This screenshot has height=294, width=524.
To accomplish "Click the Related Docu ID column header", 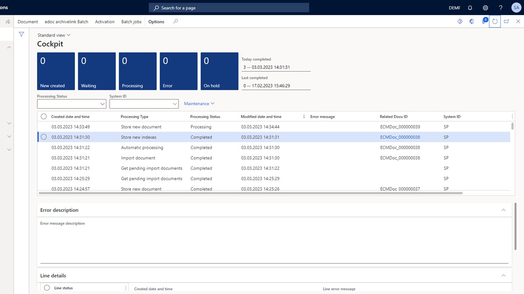I will pyautogui.click(x=394, y=117).
